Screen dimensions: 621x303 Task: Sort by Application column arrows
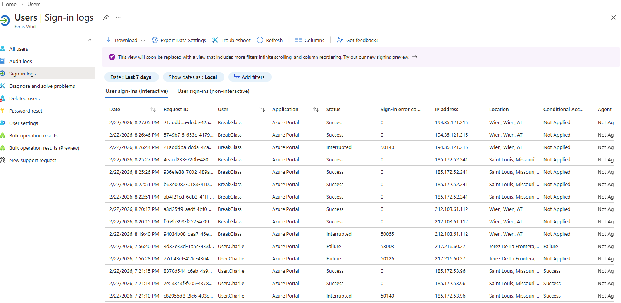316,110
